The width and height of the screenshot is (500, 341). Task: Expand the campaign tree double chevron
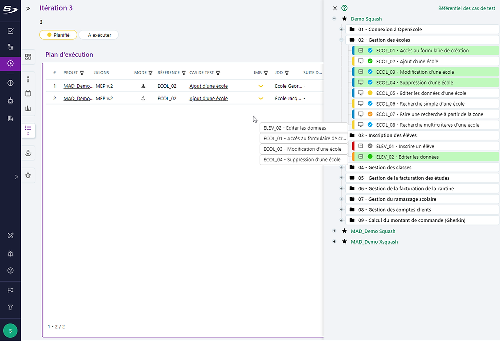pos(28,9)
